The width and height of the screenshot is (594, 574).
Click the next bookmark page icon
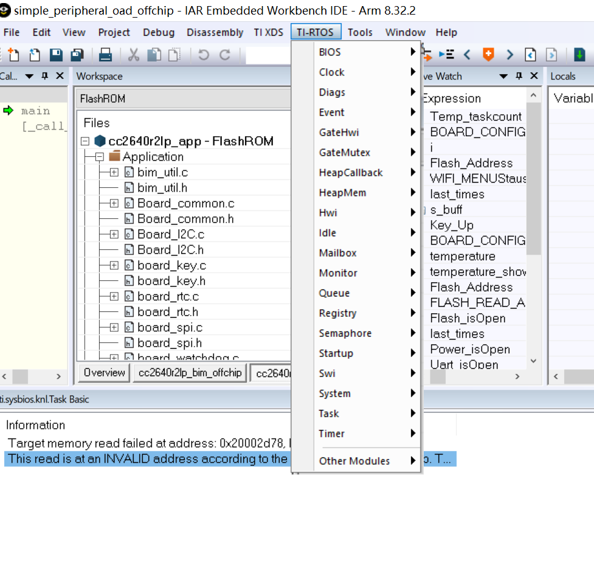pos(551,55)
